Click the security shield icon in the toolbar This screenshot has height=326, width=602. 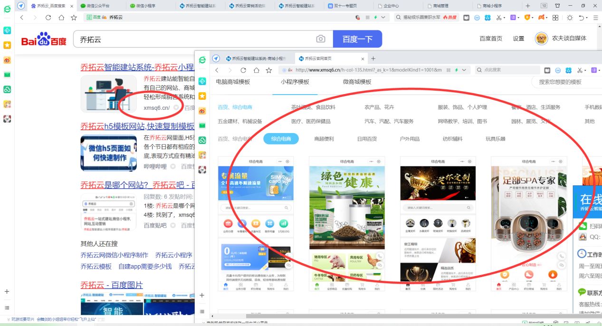pos(527,18)
